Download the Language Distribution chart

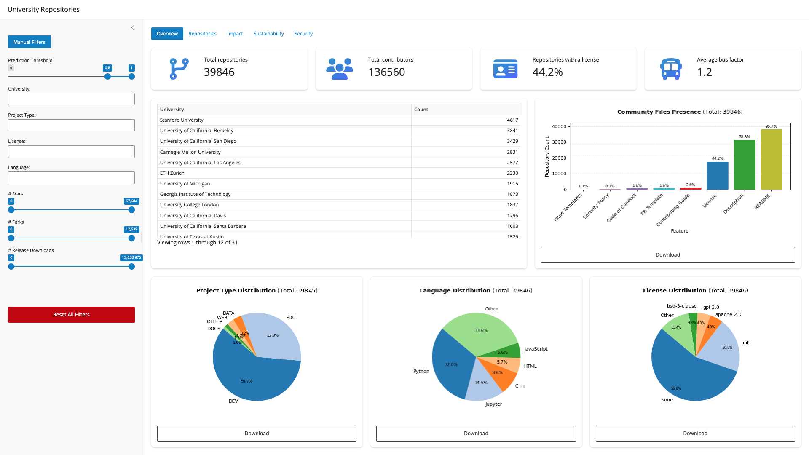[x=476, y=434]
